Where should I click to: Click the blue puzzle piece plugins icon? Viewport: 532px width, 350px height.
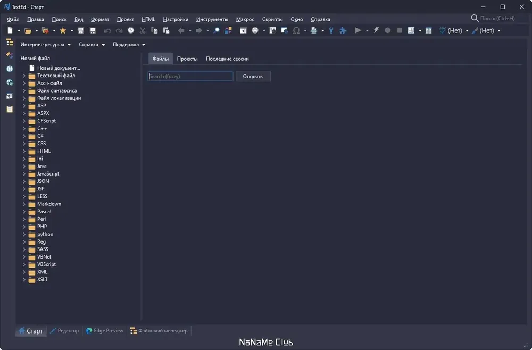(343, 30)
